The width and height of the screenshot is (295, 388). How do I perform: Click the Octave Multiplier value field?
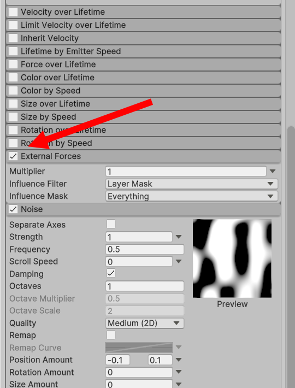click(x=145, y=298)
